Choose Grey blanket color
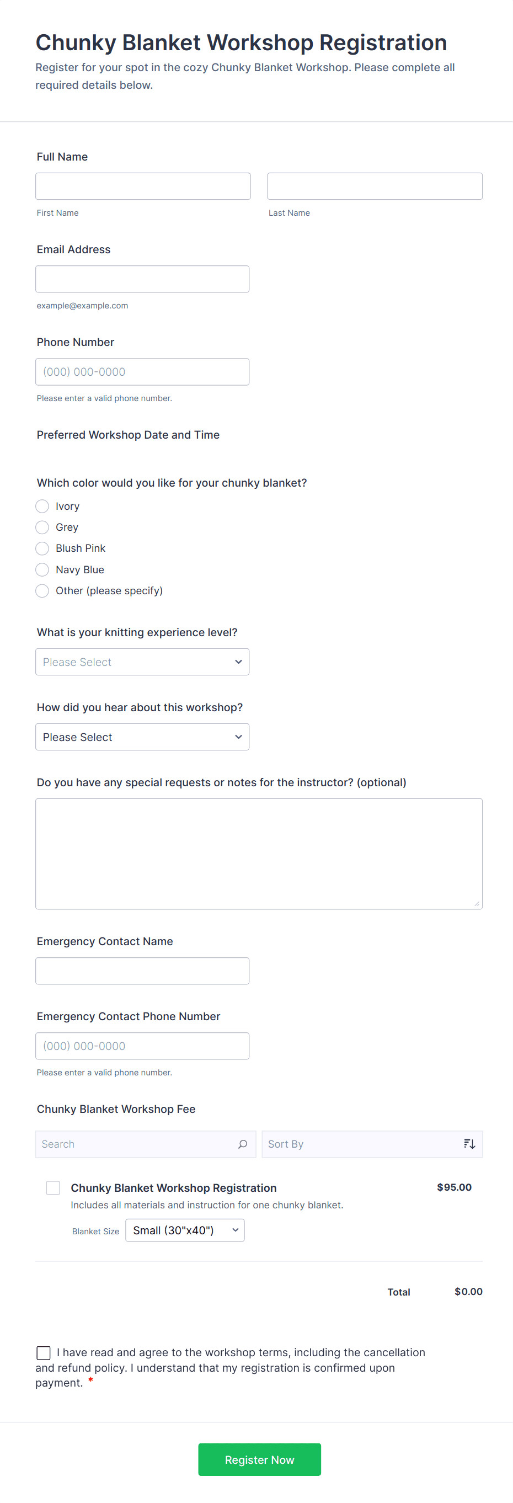 42,527
